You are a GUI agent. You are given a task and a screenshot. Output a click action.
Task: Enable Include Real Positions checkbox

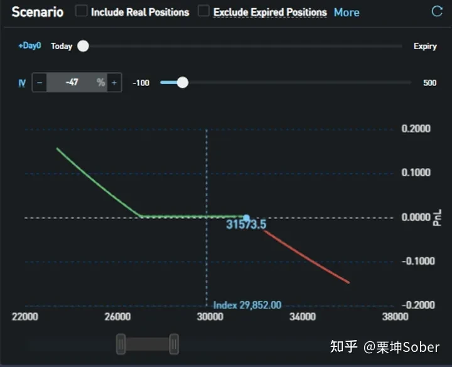point(81,11)
